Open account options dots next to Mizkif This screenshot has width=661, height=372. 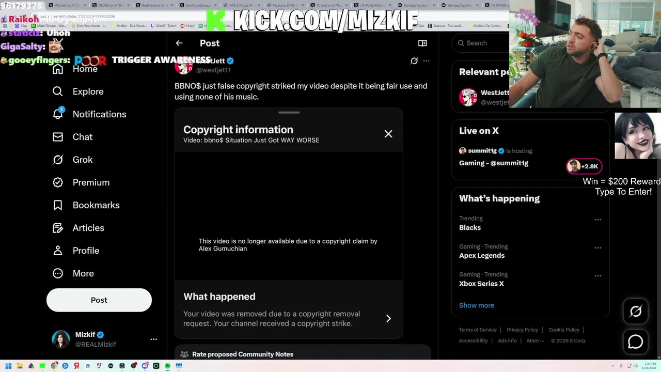[x=153, y=339]
